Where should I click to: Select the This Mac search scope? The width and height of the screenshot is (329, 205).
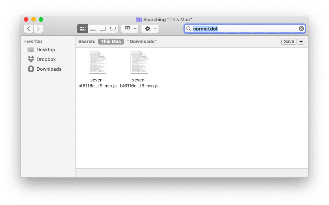pyautogui.click(x=111, y=42)
